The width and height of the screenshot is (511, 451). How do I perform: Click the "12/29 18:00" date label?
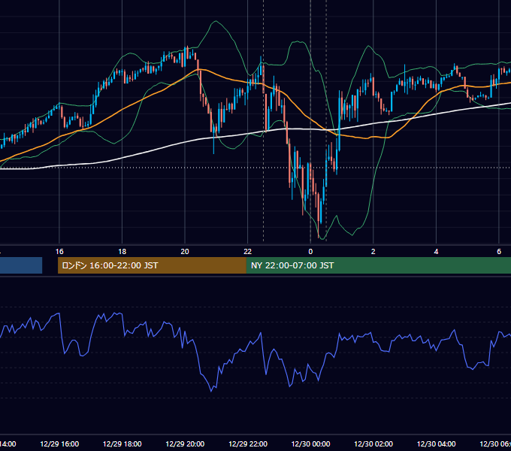122,443
